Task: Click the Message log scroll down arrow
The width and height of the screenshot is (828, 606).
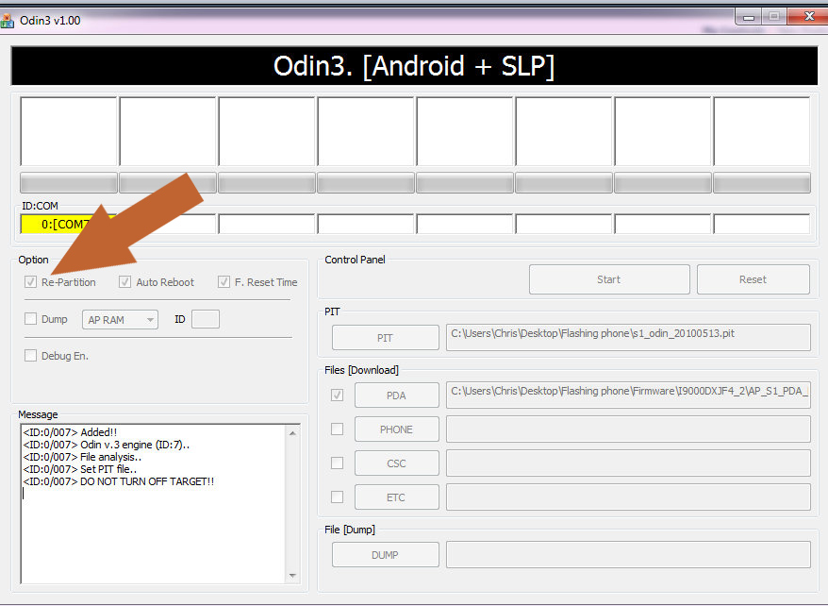Action: point(292,576)
